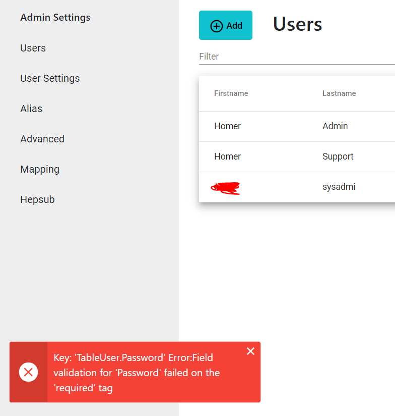Viewport: 395px width, 416px height.
Task: Click the plus icon on the Add button
Action: [x=216, y=25]
